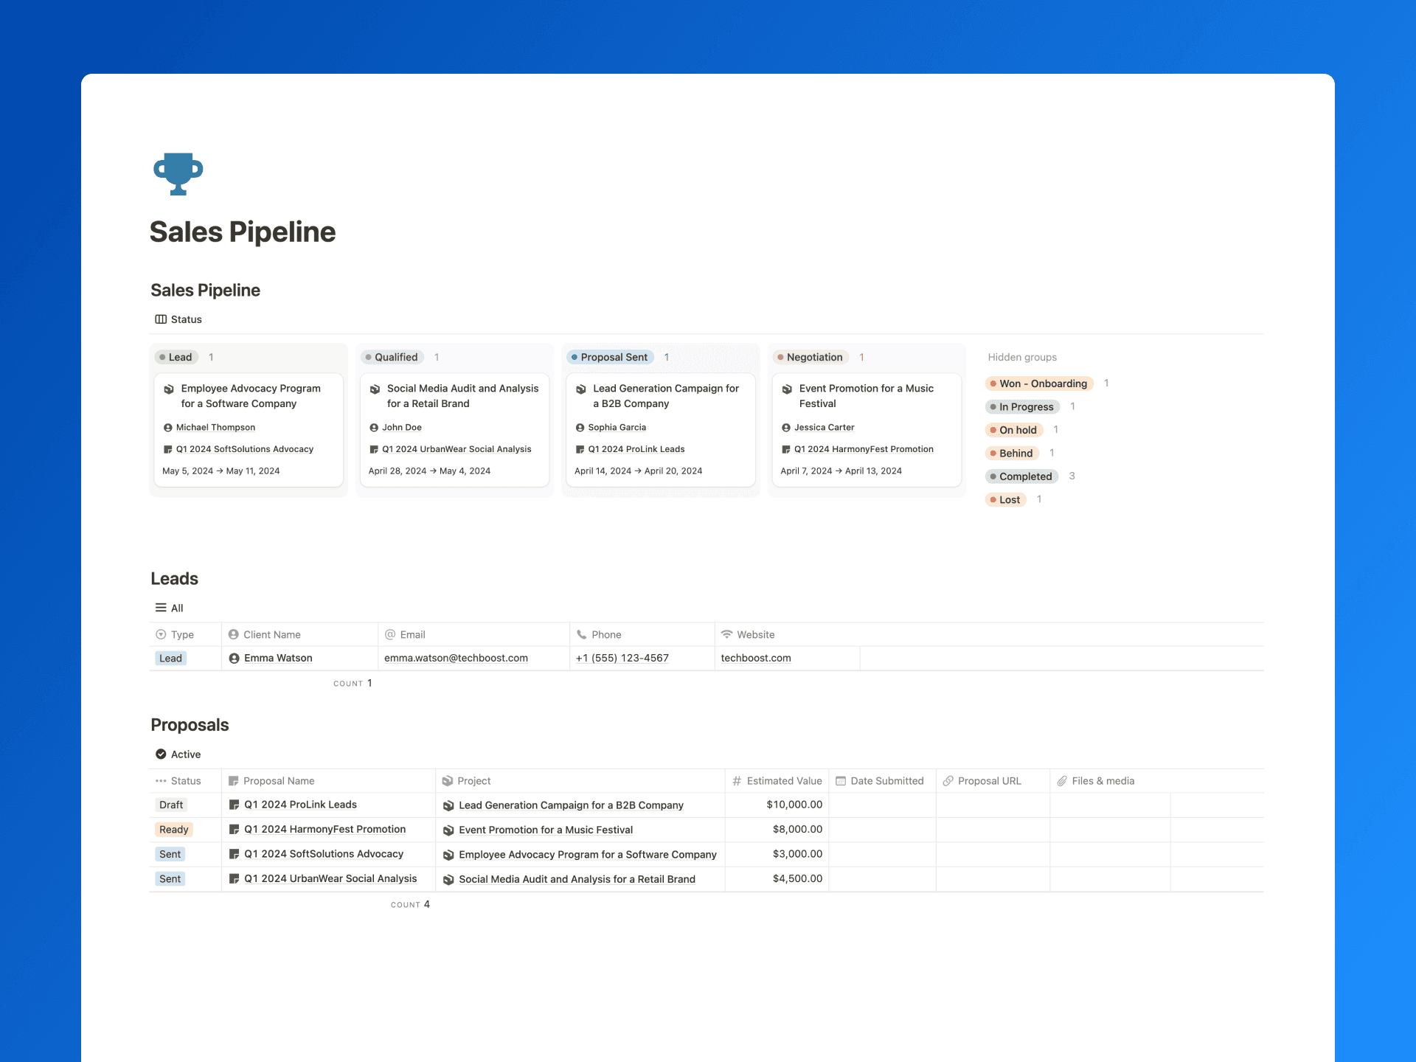The width and height of the screenshot is (1416, 1062).
Task: Click the person icon beside Michael Thompson
Action: pyautogui.click(x=168, y=428)
